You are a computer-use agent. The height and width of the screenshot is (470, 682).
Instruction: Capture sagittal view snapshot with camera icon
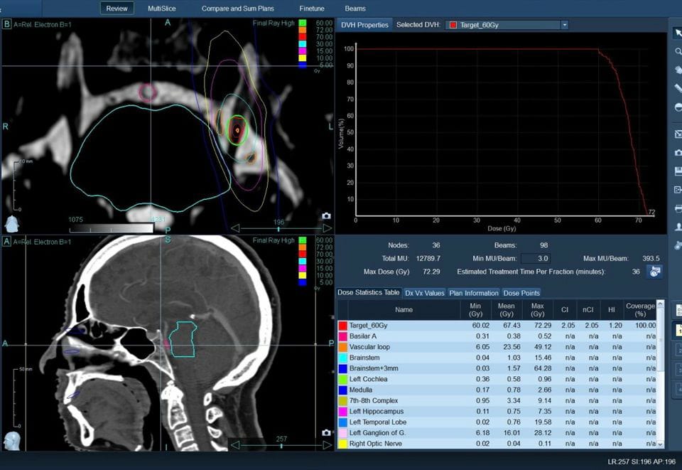pos(326,432)
